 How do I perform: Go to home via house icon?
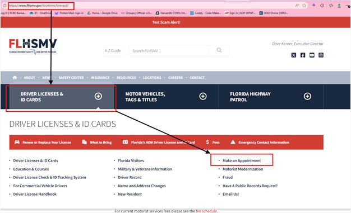(15, 78)
